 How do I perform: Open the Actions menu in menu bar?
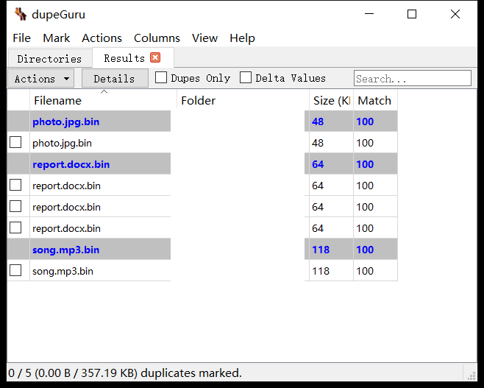tap(102, 38)
